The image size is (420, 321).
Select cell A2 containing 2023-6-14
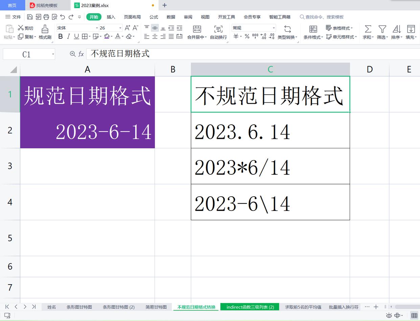click(87, 130)
